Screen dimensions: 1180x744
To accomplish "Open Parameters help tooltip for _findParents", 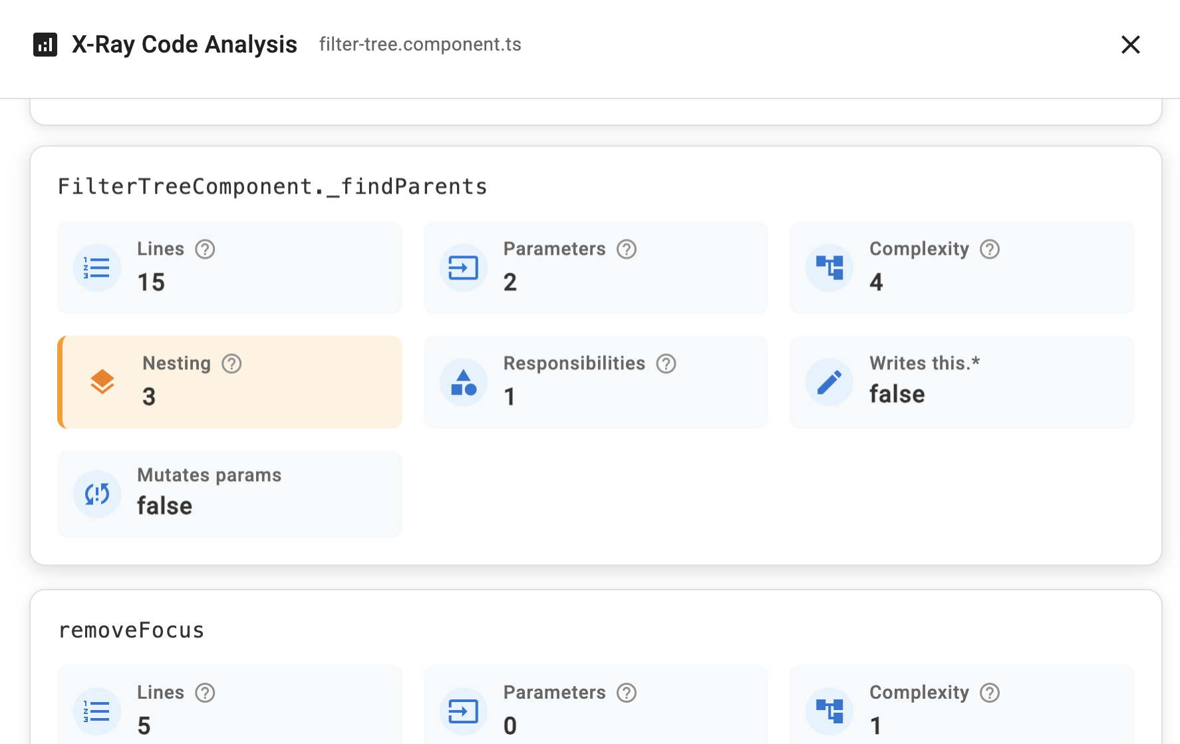I will pos(627,249).
